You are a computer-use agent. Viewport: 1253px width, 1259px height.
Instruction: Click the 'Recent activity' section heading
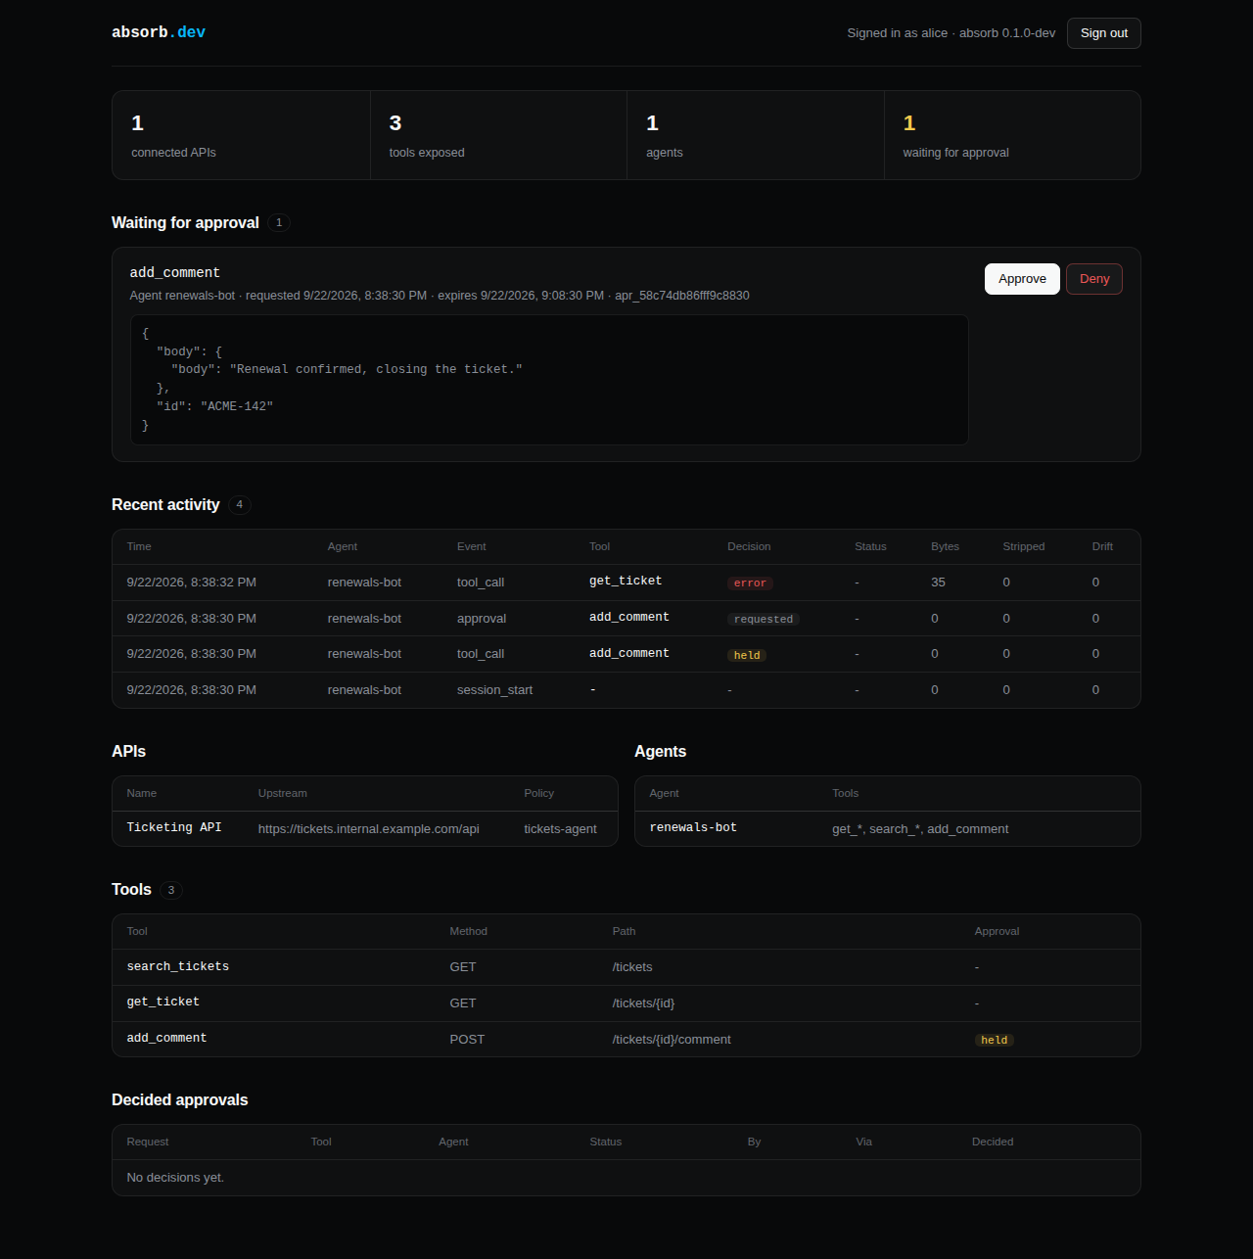165,505
